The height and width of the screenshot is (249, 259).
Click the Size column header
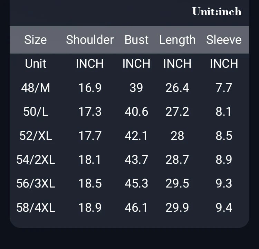(35, 40)
